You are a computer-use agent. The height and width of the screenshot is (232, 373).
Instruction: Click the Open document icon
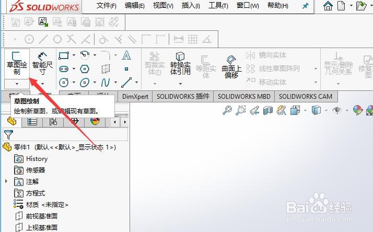tap(361, 5)
